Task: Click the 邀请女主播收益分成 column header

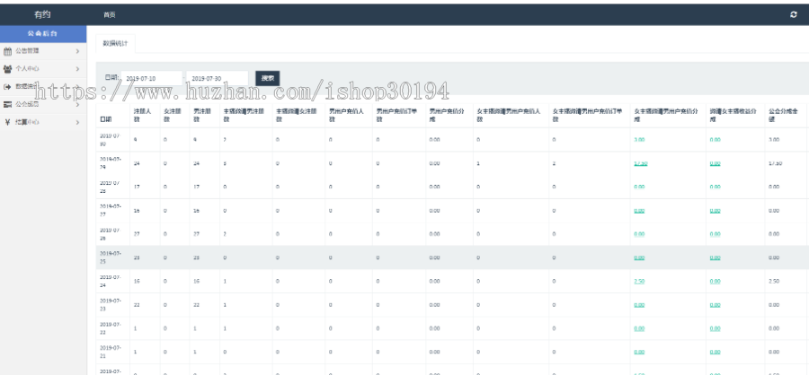Action: 733,115
